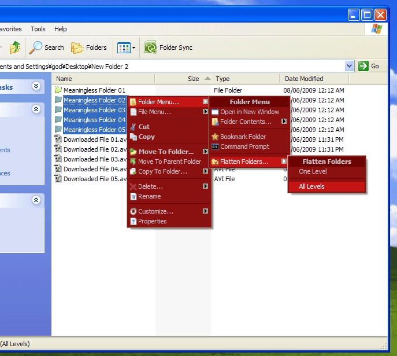Expand the address bar dropdown arrow
The width and height of the screenshot is (397, 356).
(x=349, y=66)
